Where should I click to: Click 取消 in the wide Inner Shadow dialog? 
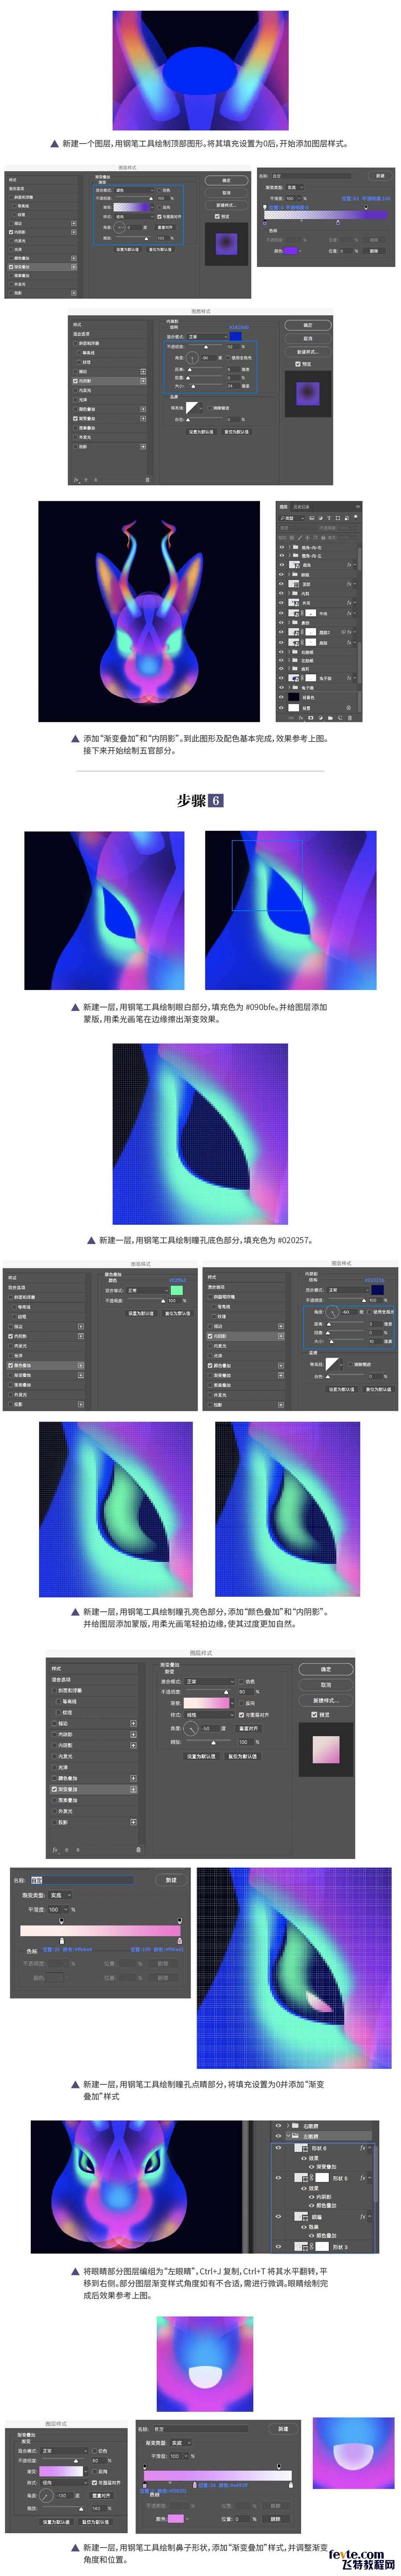(x=308, y=338)
